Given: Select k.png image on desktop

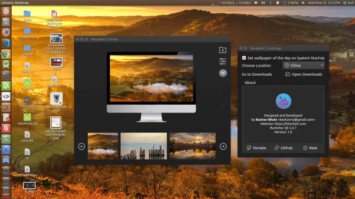Looking at the screenshot, I should tap(29, 187).
